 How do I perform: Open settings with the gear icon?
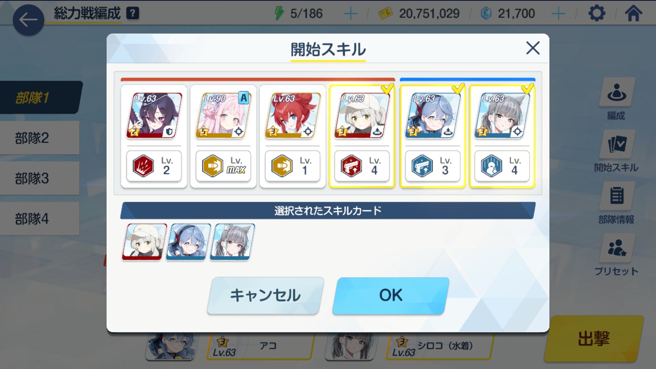click(597, 14)
